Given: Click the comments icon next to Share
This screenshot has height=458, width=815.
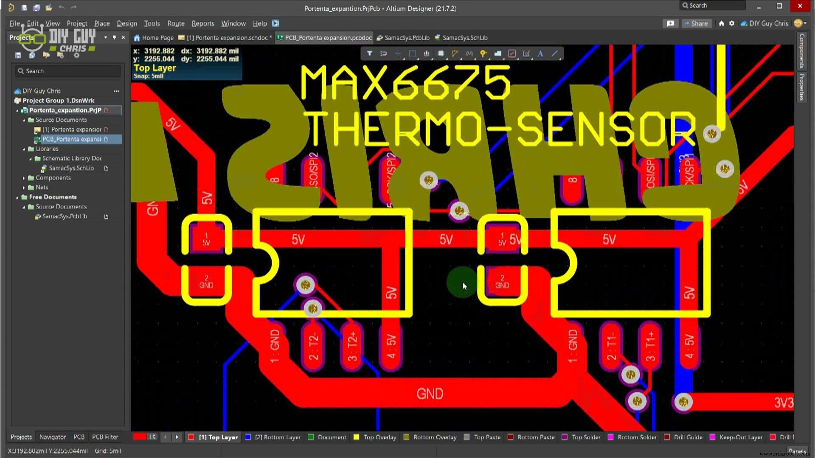Looking at the screenshot, I should click(x=671, y=23).
